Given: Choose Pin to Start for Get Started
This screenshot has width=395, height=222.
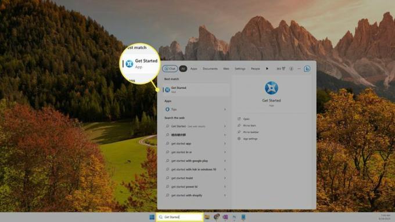Looking at the screenshot, I should tap(249, 126).
